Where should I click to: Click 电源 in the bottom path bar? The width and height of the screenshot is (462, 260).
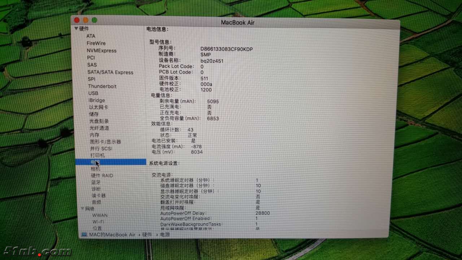coord(165,235)
